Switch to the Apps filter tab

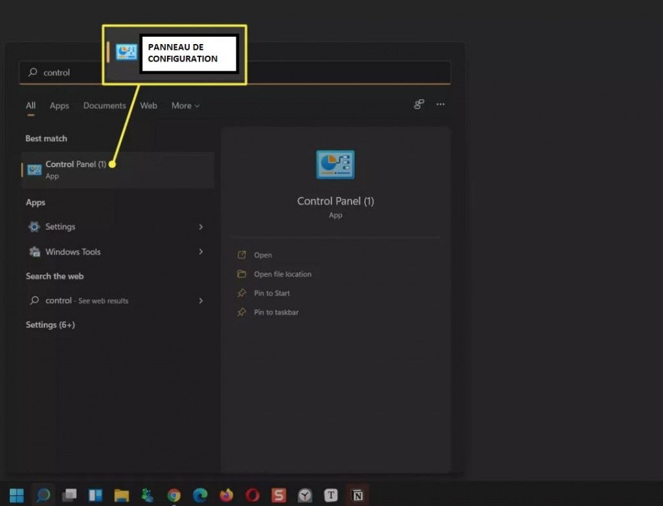click(59, 106)
